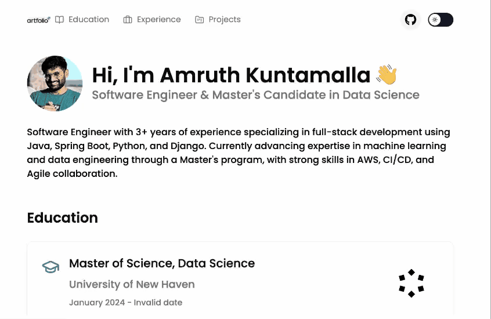Go to the Education nav item
Screen dimensions: 491x319
pyautogui.click(x=82, y=20)
